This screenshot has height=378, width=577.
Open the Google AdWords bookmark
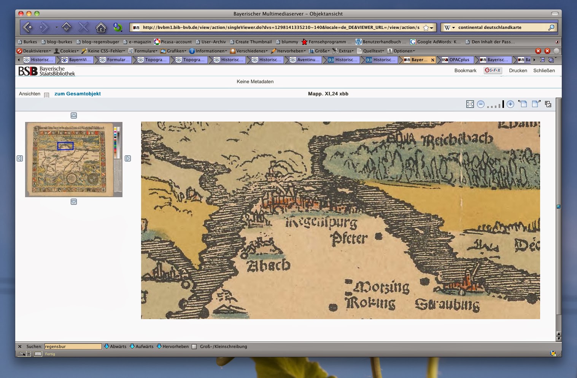pos(436,42)
